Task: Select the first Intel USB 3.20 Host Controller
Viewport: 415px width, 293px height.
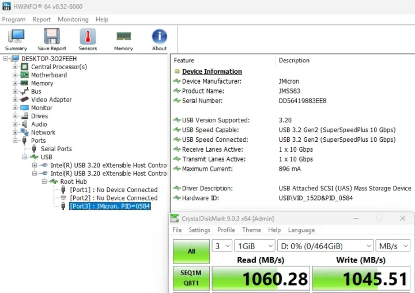Action: (109, 165)
